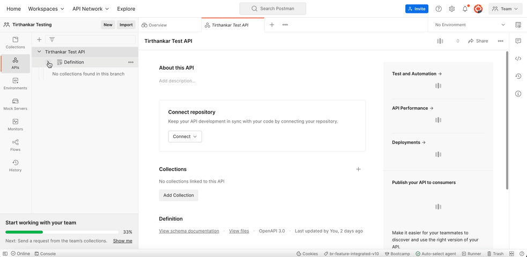This screenshot has width=527, height=257.
Task: Click the notifications bell icon
Action: click(465, 9)
